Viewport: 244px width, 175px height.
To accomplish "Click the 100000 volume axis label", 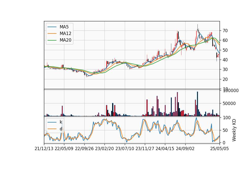I will coord(231,91).
